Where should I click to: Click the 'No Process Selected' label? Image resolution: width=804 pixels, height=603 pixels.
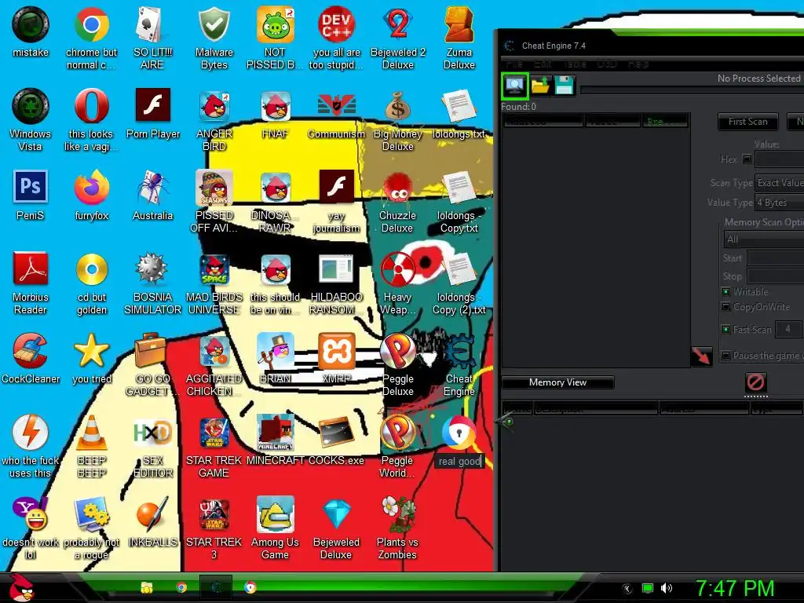(758, 79)
